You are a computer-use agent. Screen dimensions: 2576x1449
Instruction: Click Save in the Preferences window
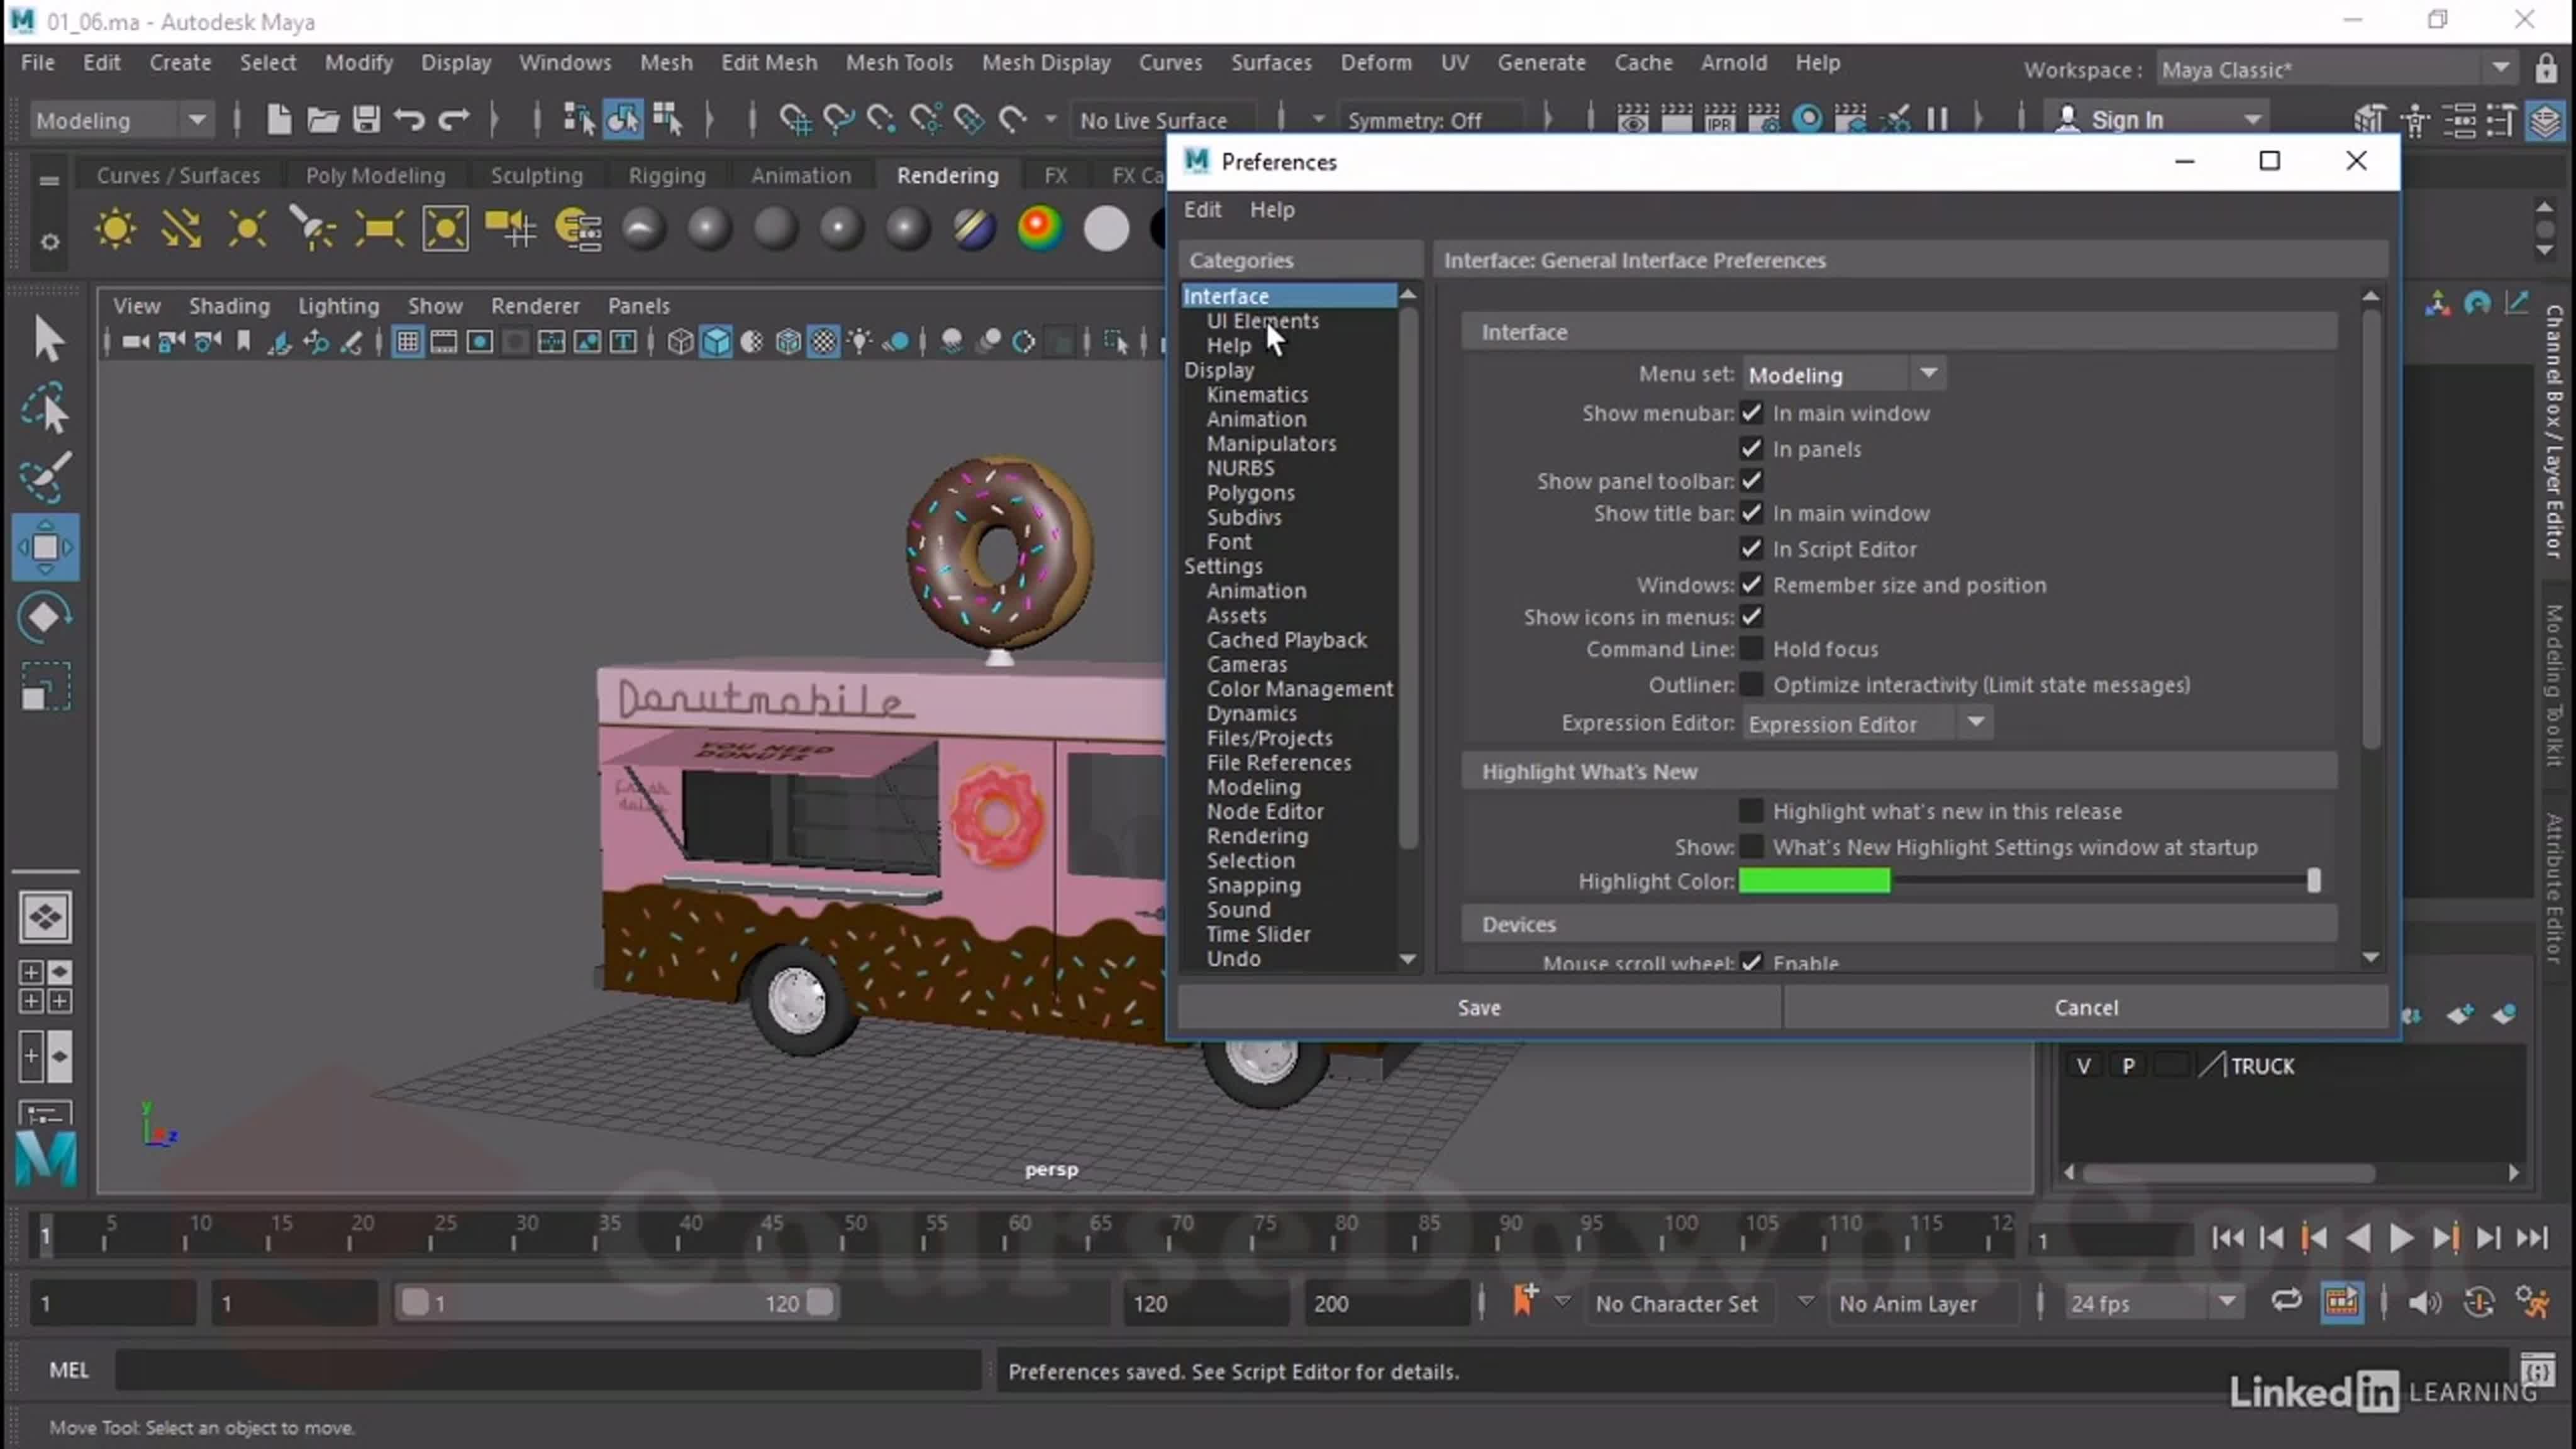coord(1479,1007)
